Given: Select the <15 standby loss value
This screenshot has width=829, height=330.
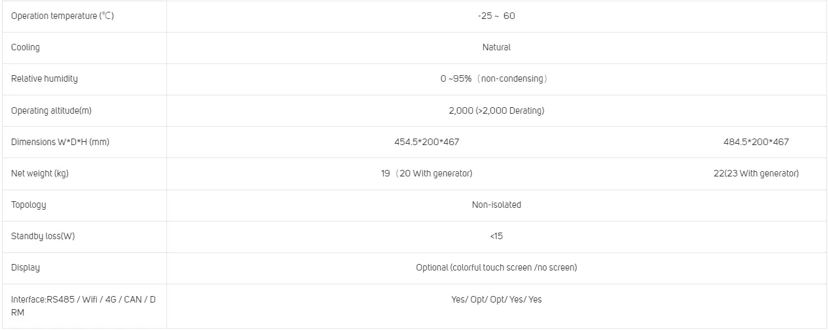Looking at the screenshot, I should pos(496,236).
